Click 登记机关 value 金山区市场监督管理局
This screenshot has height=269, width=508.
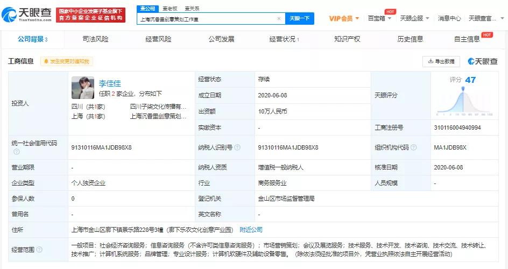pos(286,199)
